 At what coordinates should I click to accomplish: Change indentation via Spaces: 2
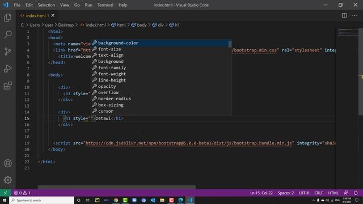tap(286, 193)
